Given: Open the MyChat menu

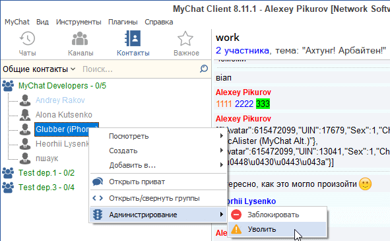Looking at the screenshot, I should (x=17, y=22).
